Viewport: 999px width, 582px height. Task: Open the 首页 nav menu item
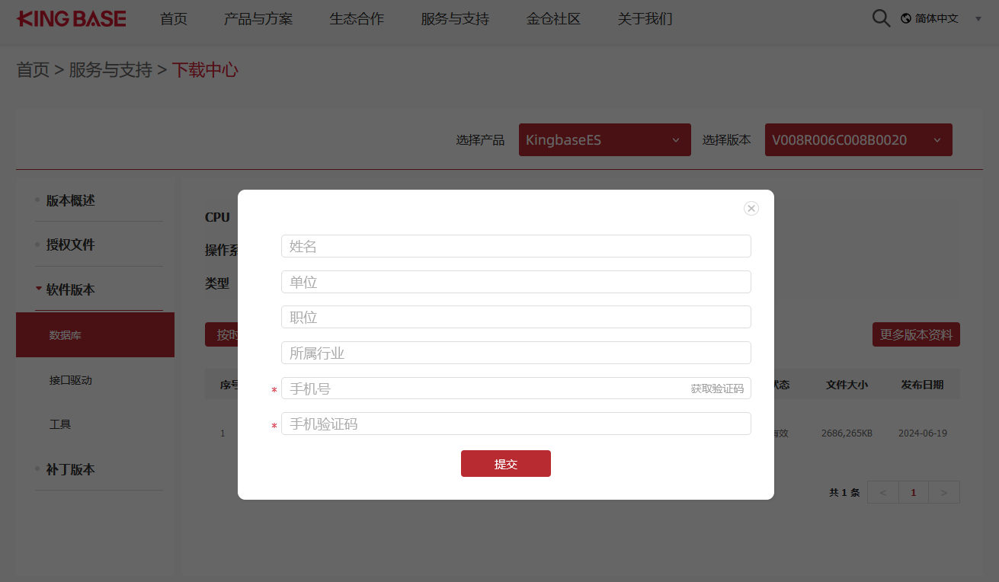[x=174, y=19]
